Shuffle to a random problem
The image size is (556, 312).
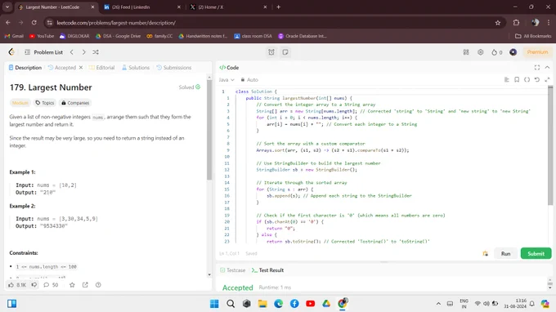96,52
